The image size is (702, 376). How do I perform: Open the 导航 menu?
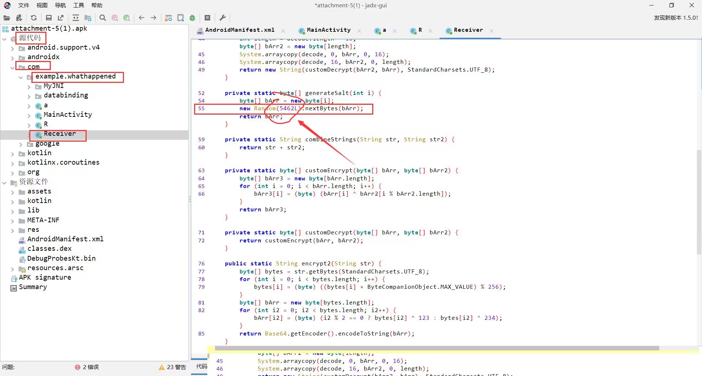60,5
